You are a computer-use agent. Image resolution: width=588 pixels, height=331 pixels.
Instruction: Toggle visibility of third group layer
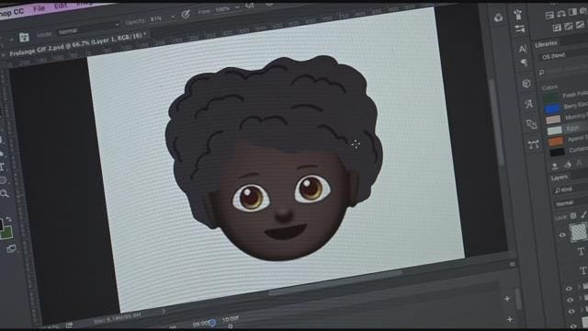pos(571,312)
